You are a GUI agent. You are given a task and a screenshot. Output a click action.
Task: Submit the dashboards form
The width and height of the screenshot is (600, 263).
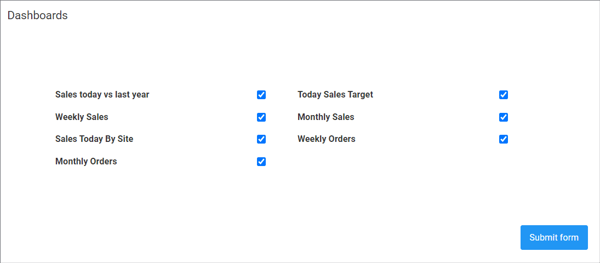[x=553, y=237]
